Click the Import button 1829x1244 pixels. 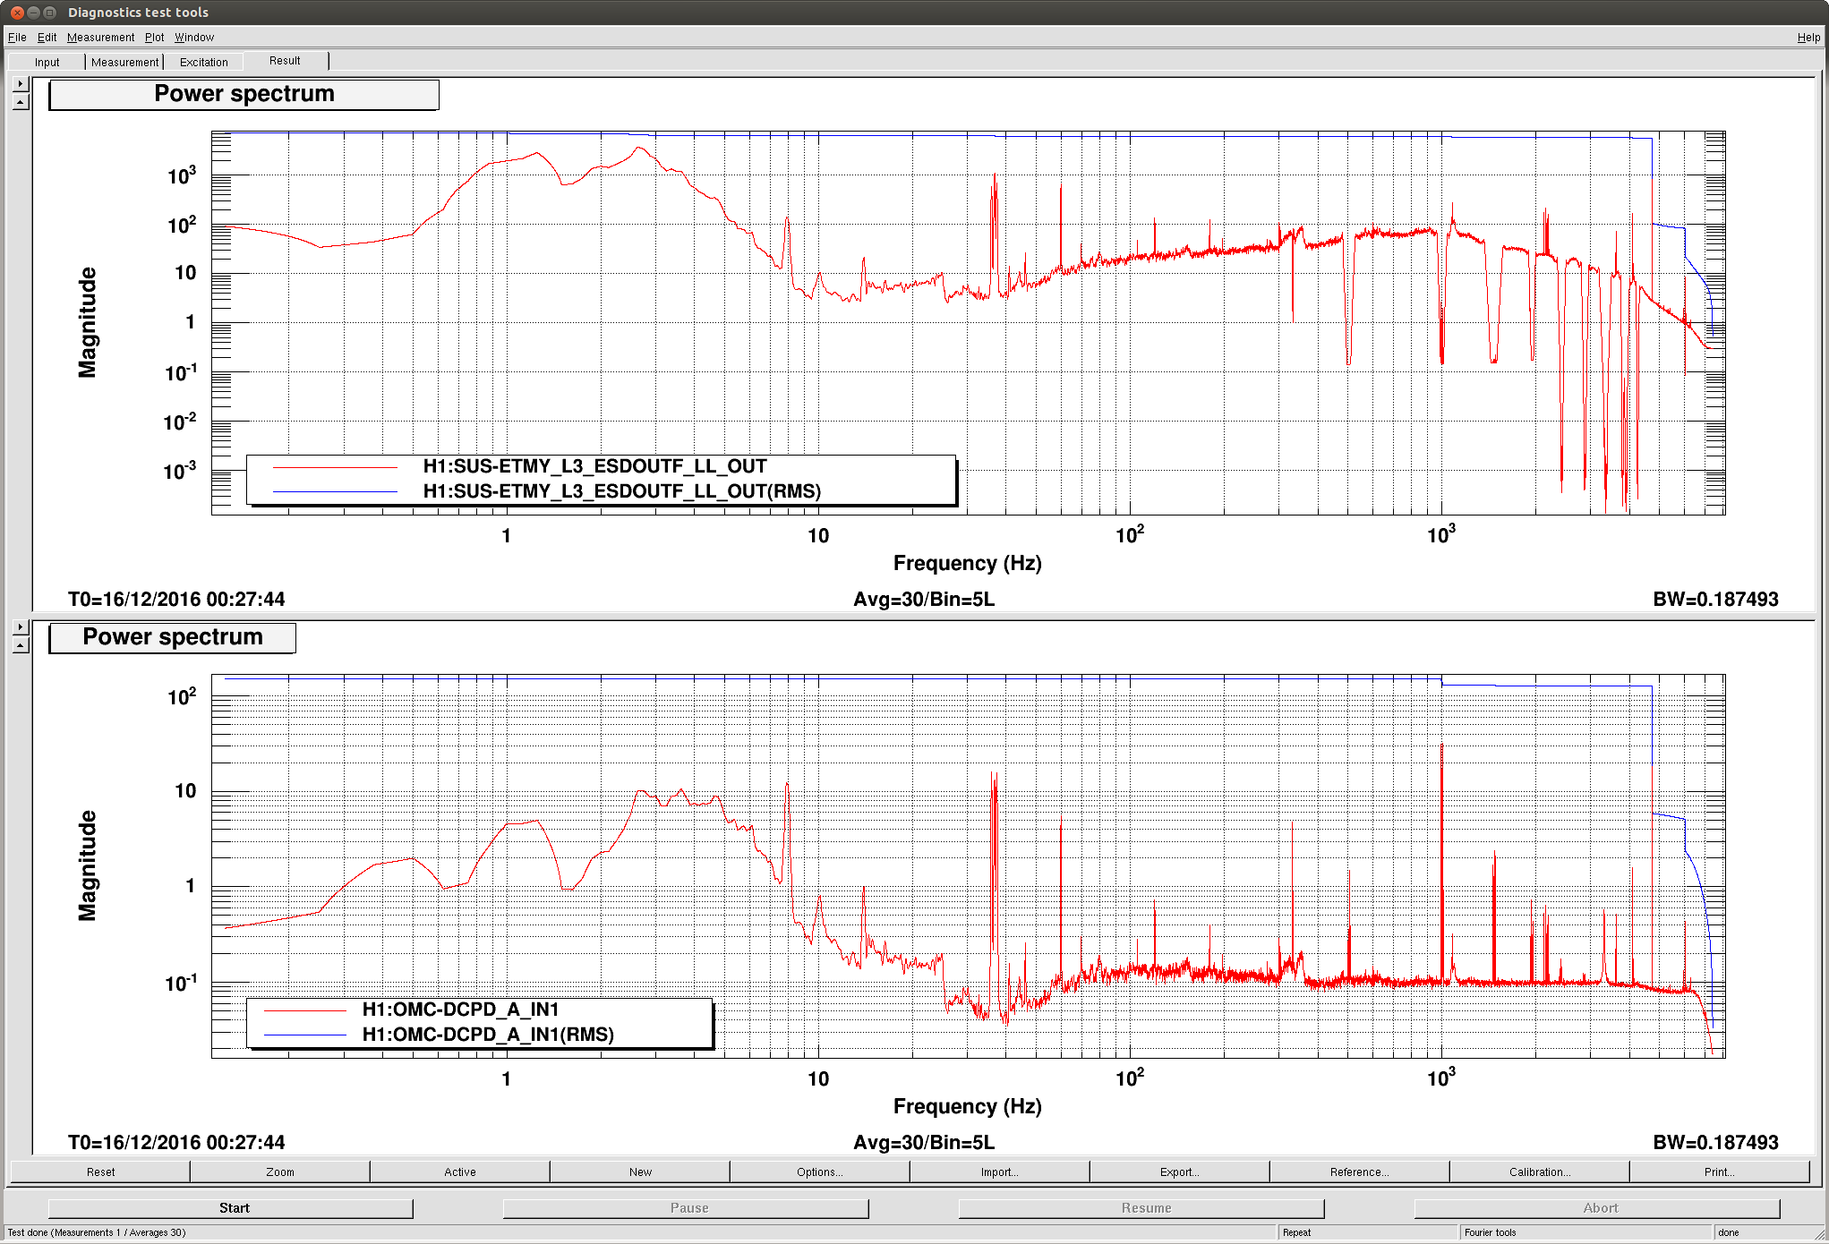(1000, 1172)
